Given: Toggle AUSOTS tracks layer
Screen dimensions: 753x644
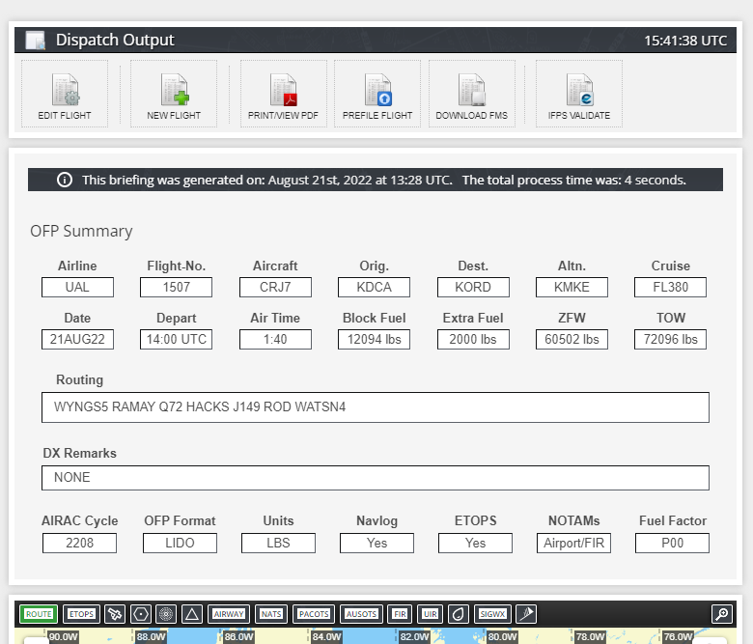Looking at the screenshot, I should pos(361,614).
